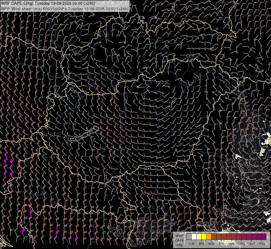Click the pale yellow CAPE legend swatch
The image size is (271, 249).
point(199,237)
